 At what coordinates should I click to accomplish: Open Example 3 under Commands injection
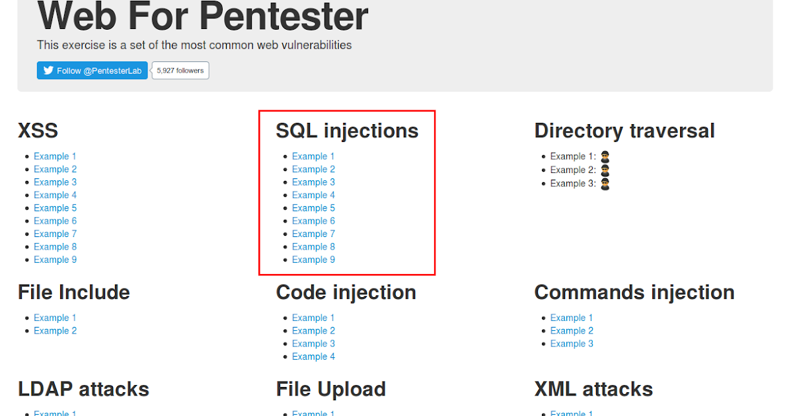[x=572, y=343]
